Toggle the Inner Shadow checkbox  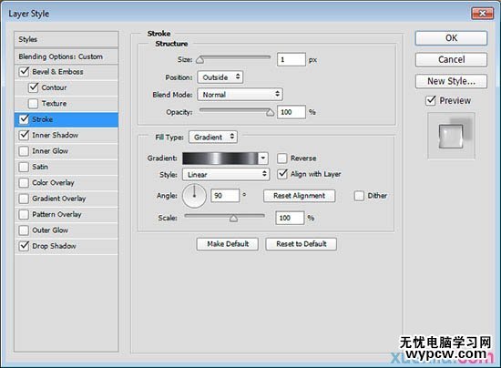tap(25, 135)
